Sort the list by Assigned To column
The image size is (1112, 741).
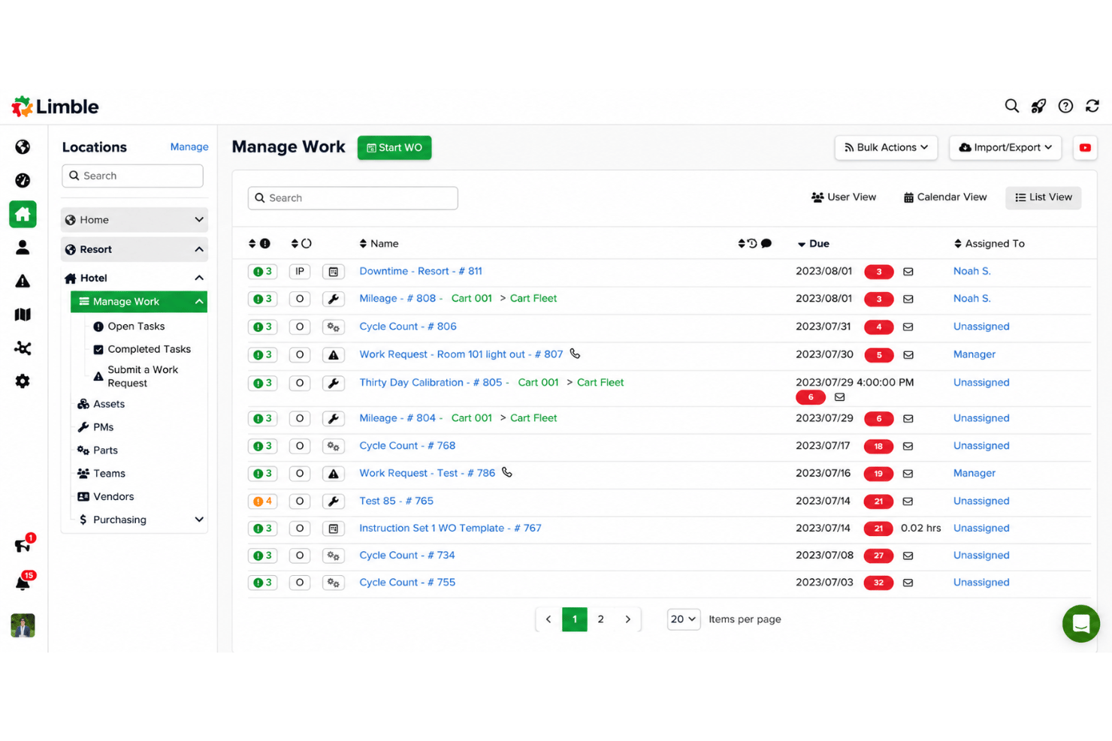[x=989, y=243]
